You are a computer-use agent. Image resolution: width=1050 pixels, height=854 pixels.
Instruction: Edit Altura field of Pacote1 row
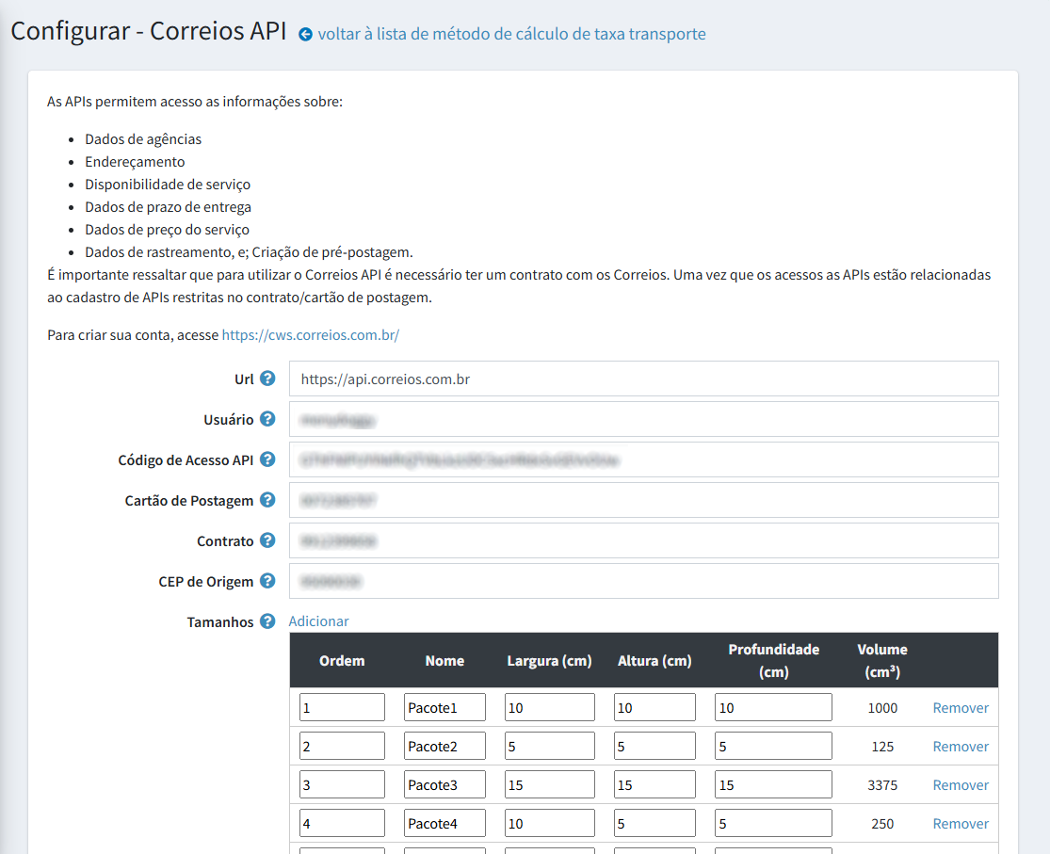click(654, 707)
